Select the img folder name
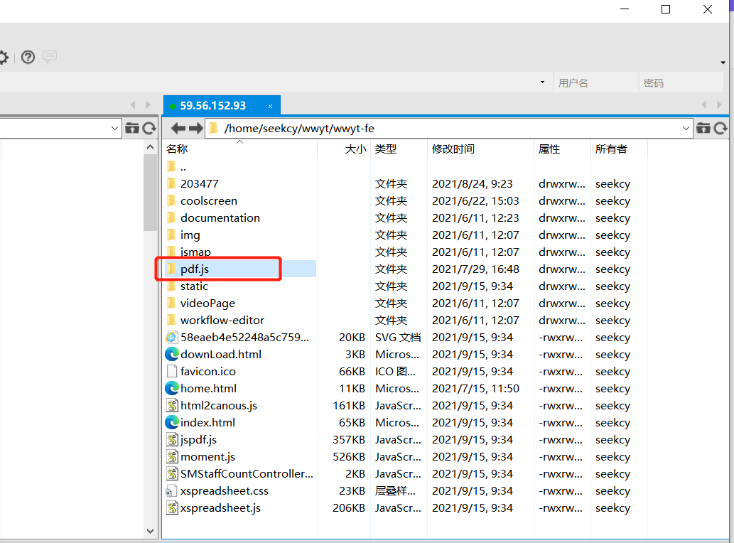The height and width of the screenshot is (543, 734). [190, 235]
